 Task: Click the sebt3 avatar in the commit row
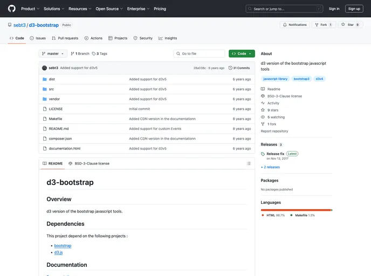(x=44, y=68)
